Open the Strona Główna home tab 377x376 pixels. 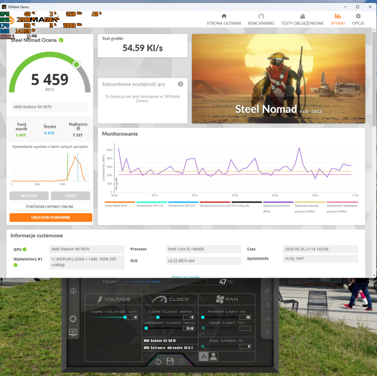click(x=224, y=20)
